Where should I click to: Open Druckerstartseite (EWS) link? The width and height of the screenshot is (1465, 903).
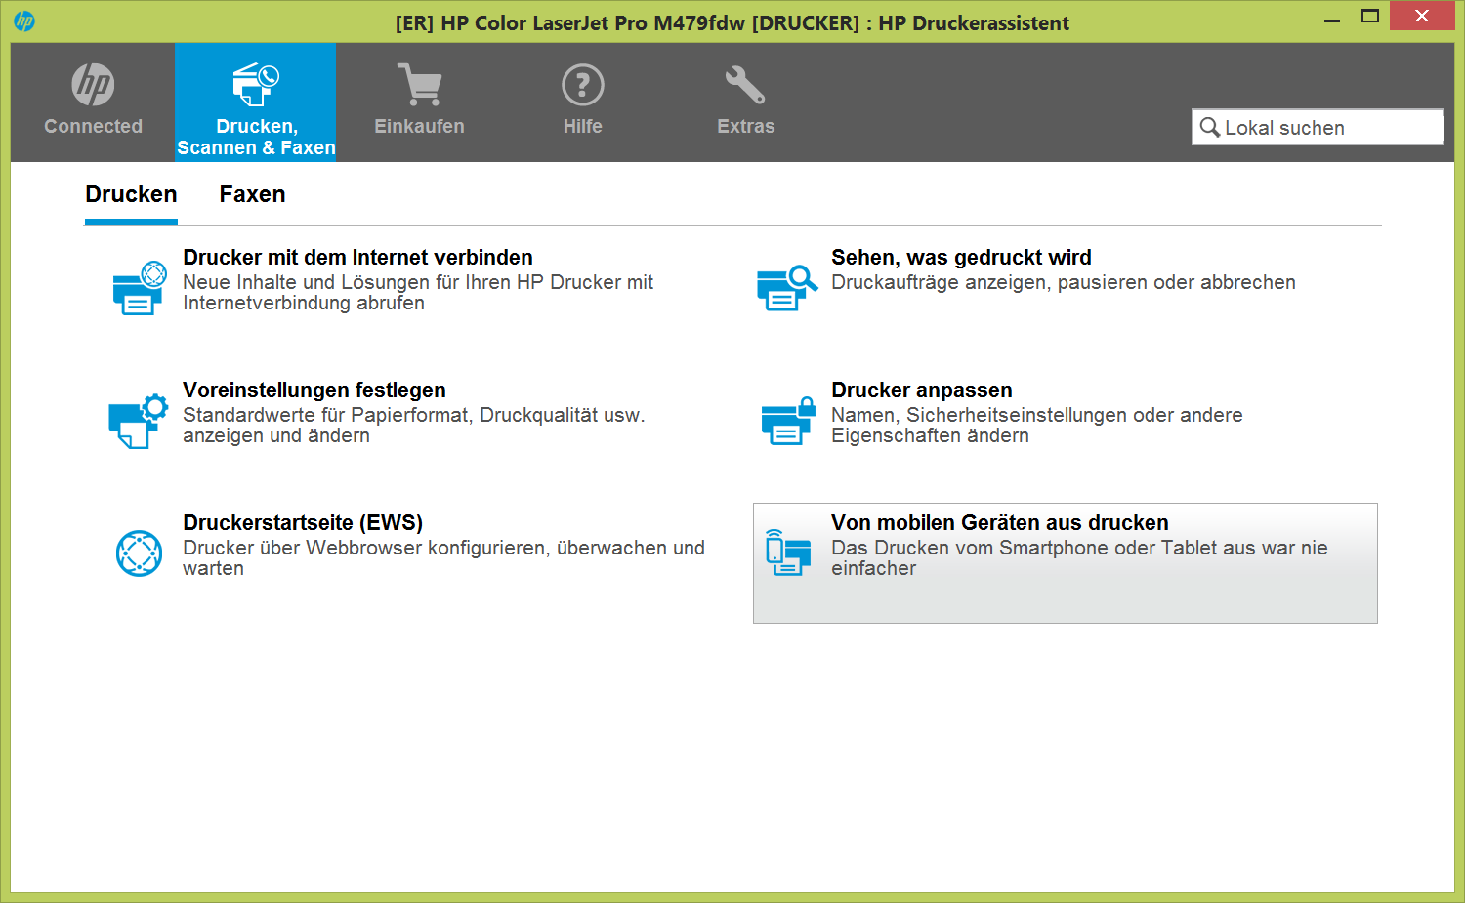[303, 523]
